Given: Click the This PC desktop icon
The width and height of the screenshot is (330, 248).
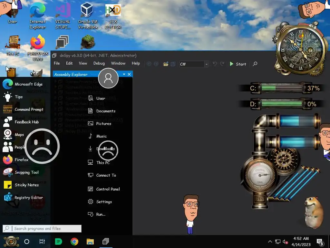Looking at the screenshot, I should [13, 45].
